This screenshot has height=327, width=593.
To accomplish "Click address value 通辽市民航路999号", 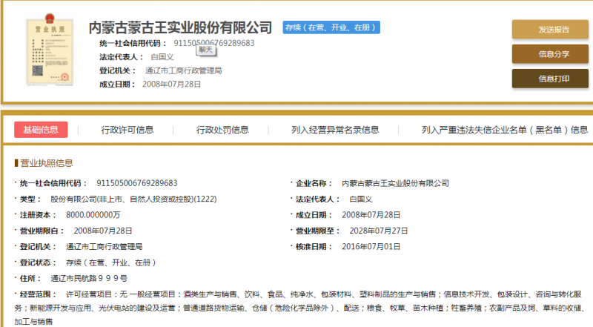I will (89, 279).
